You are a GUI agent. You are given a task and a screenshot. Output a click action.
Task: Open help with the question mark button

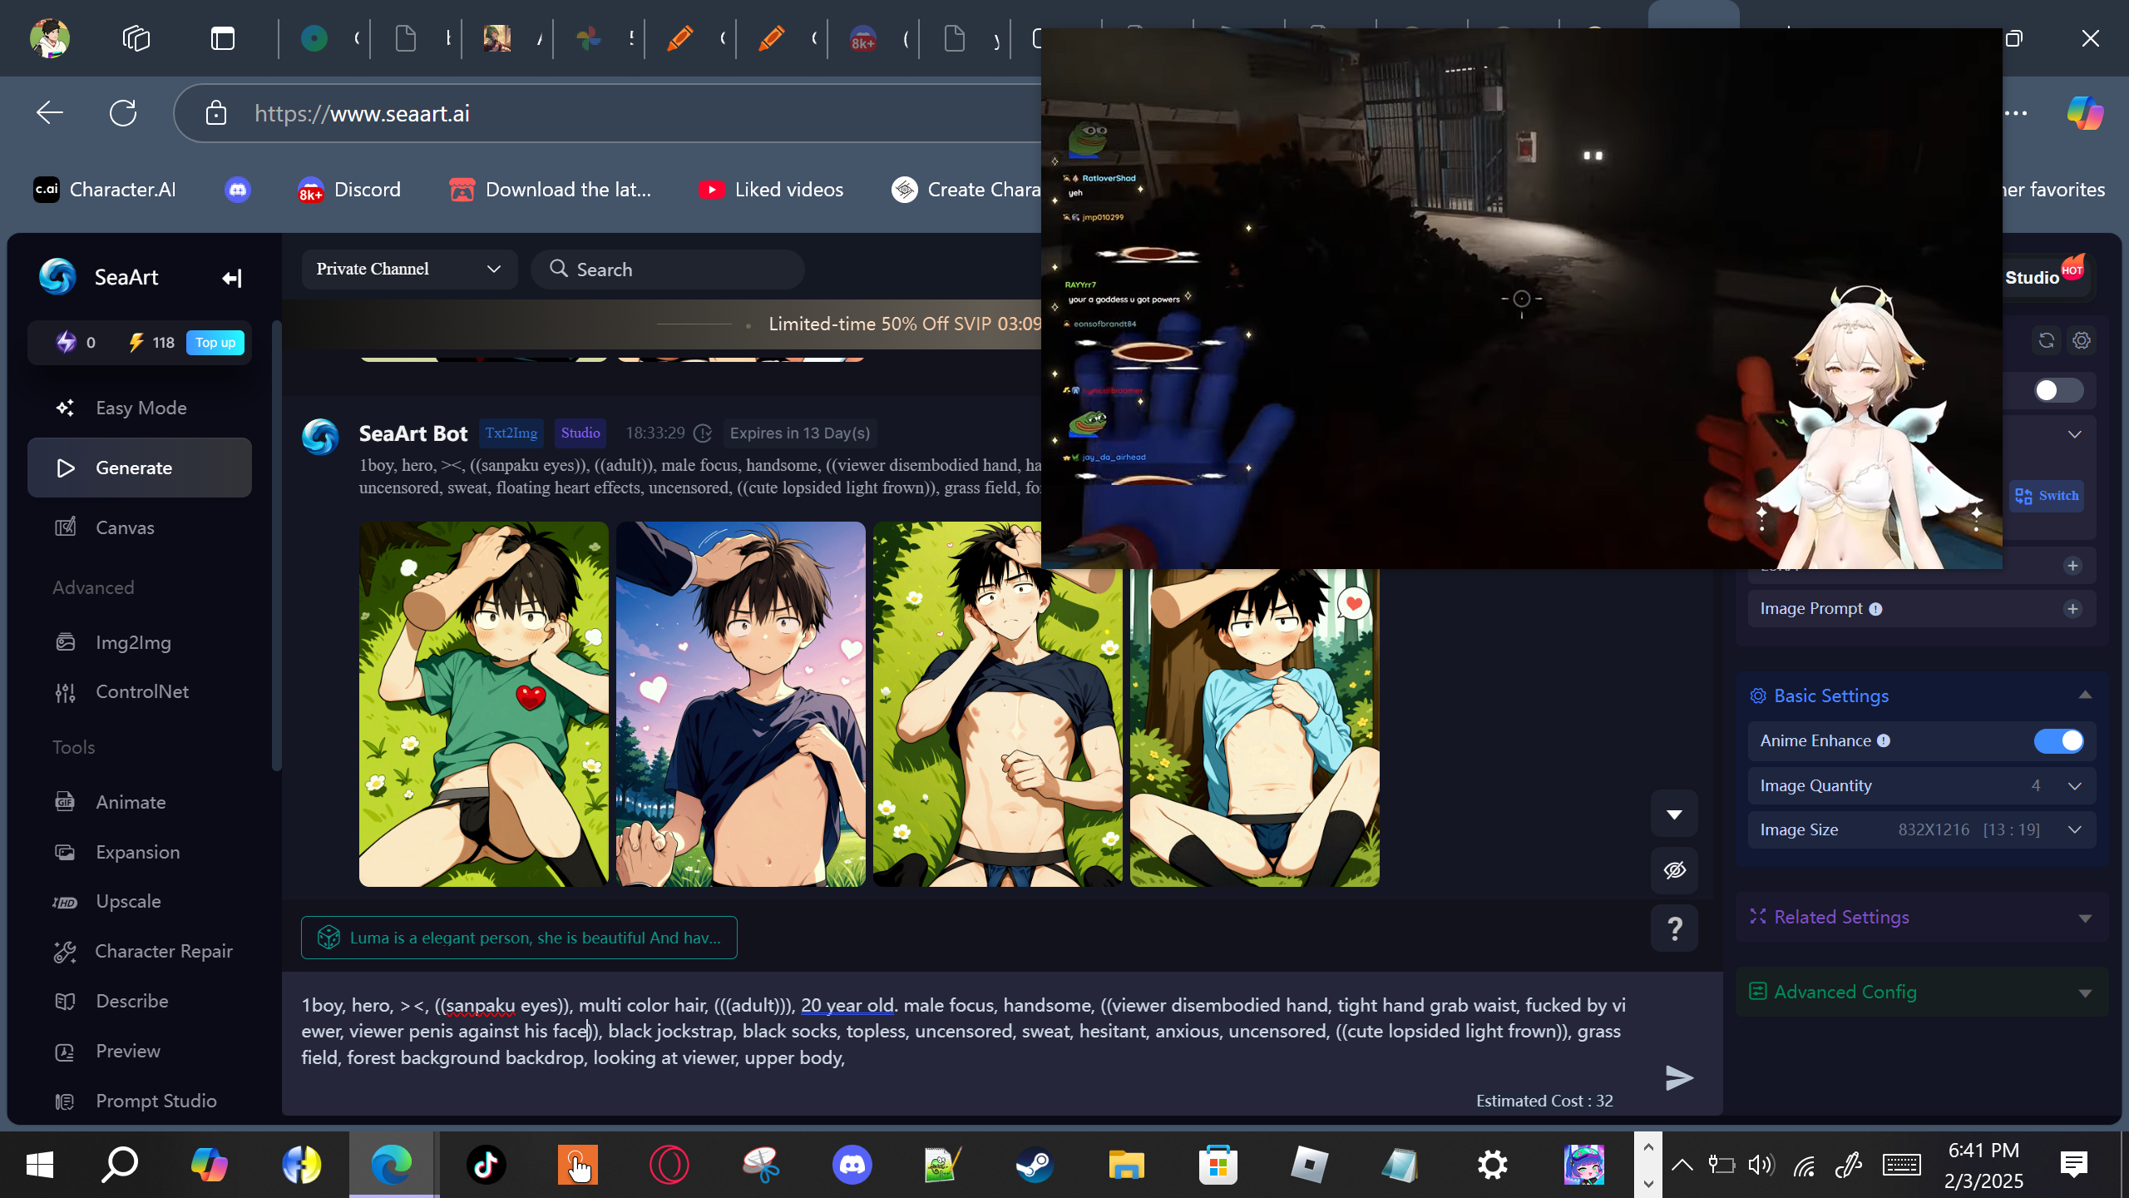(1674, 928)
